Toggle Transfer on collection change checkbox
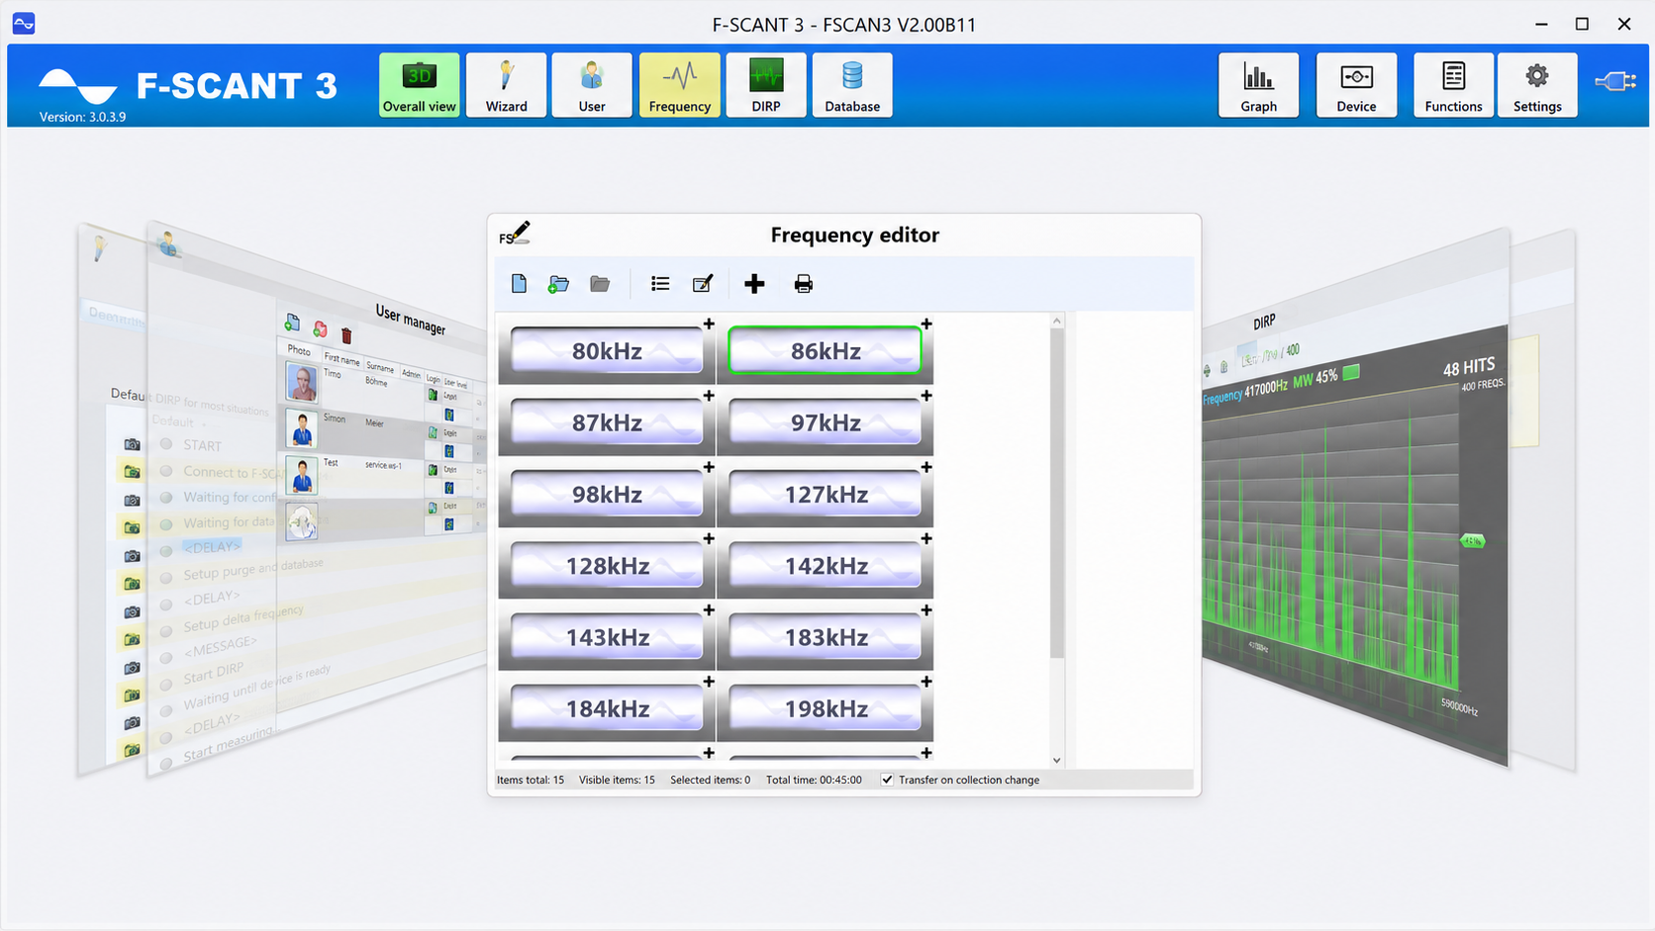The height and width of the screenshot is (931, 1655). 887,780
